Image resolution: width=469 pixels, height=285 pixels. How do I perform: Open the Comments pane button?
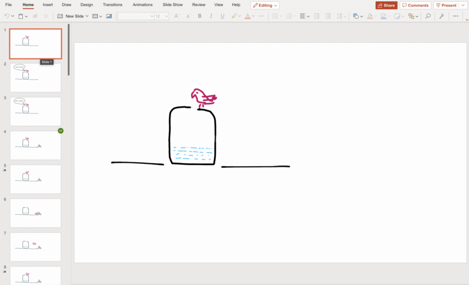pos(416,5)
